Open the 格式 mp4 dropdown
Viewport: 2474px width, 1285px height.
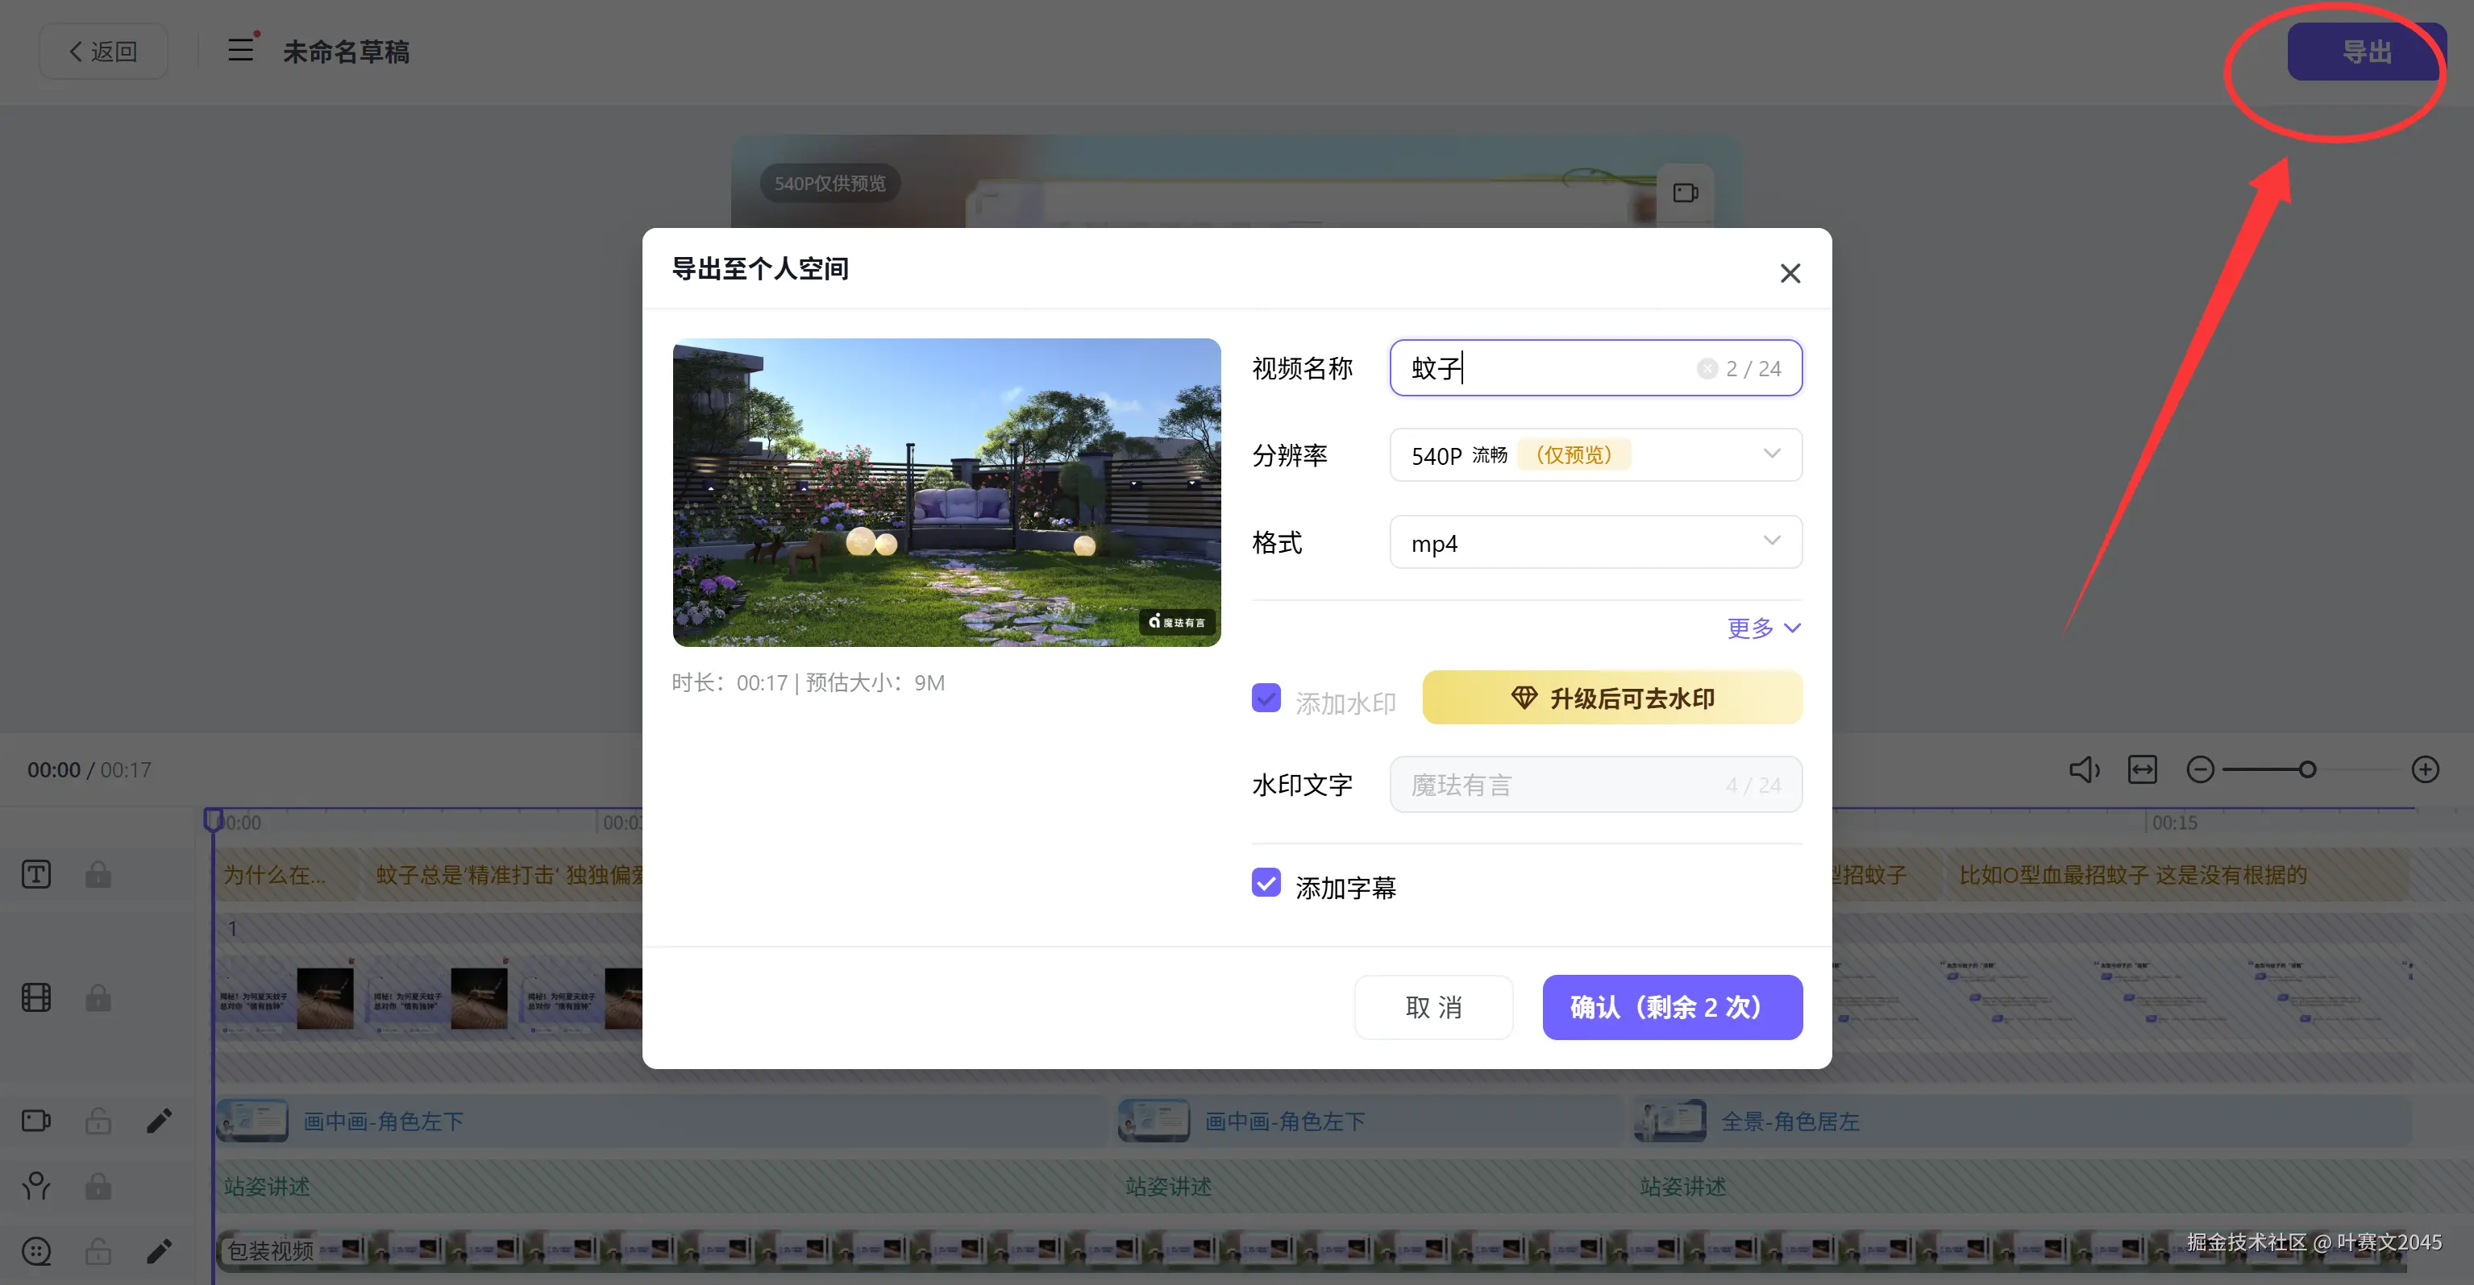[x=1595, y=542]
